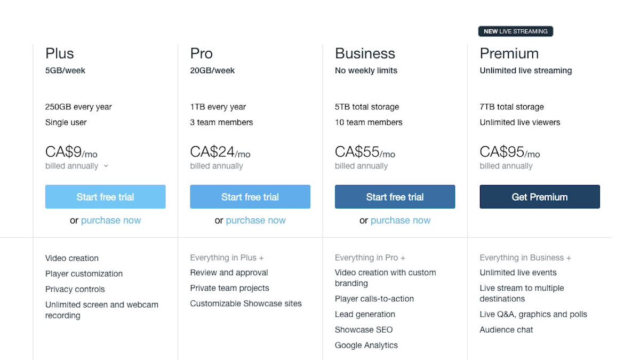640x360 pixels.
Task: Click the Premium plan title
Action: pos(509,53)
